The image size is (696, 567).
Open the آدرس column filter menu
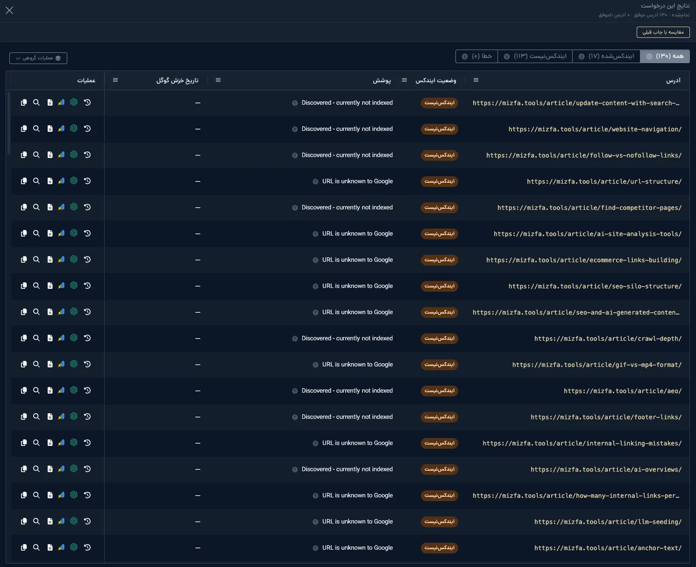476,80
